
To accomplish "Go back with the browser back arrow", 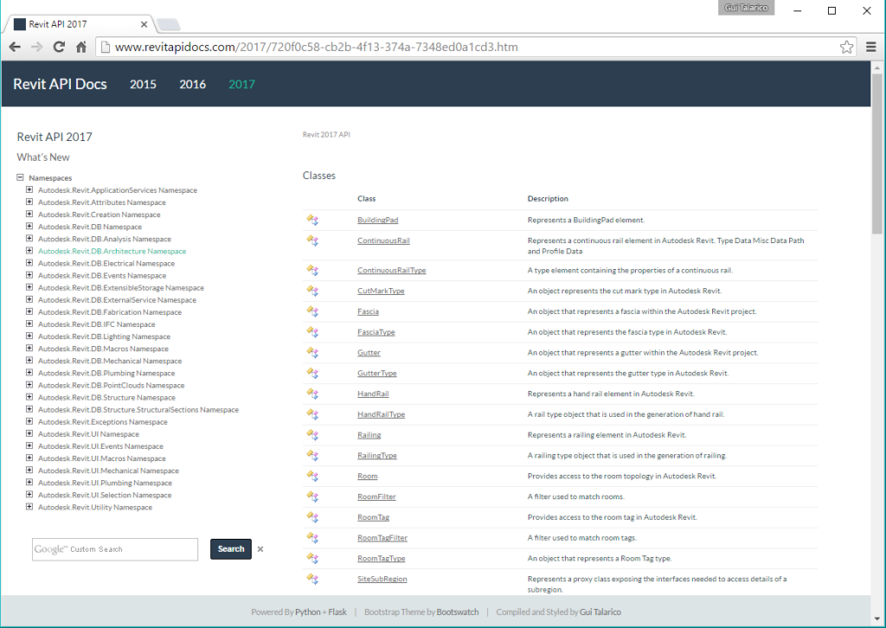I will click(x=15, y=47).
